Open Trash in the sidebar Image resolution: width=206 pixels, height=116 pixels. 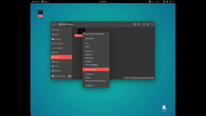point(61,66)
